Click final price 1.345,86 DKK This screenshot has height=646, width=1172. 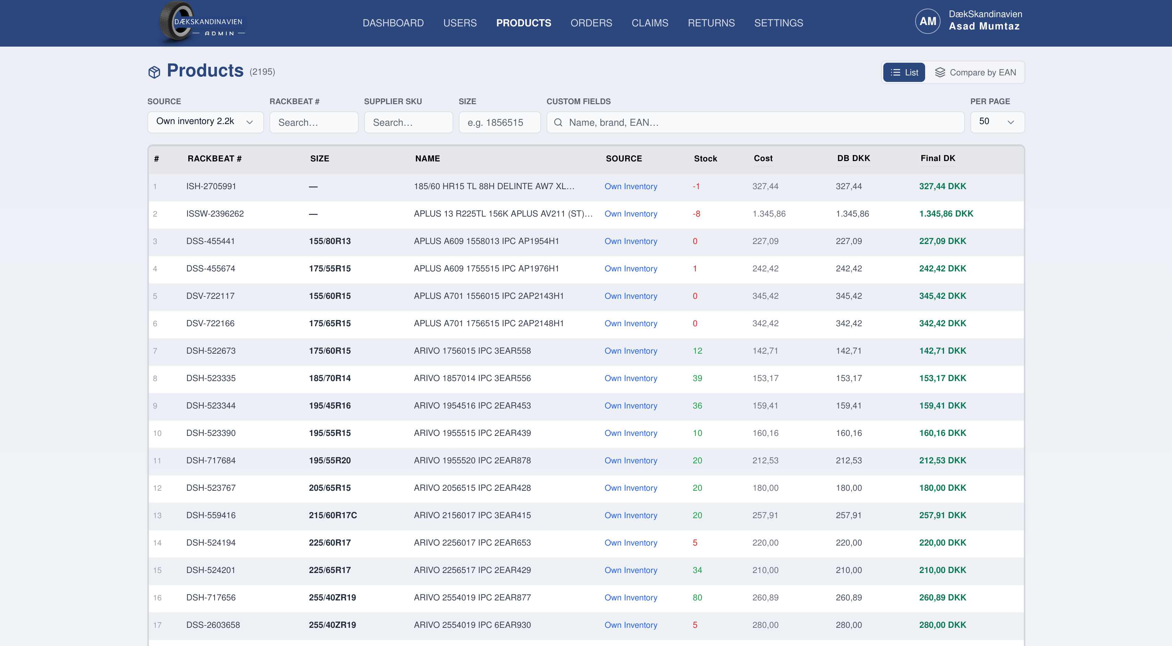point(946,214)
